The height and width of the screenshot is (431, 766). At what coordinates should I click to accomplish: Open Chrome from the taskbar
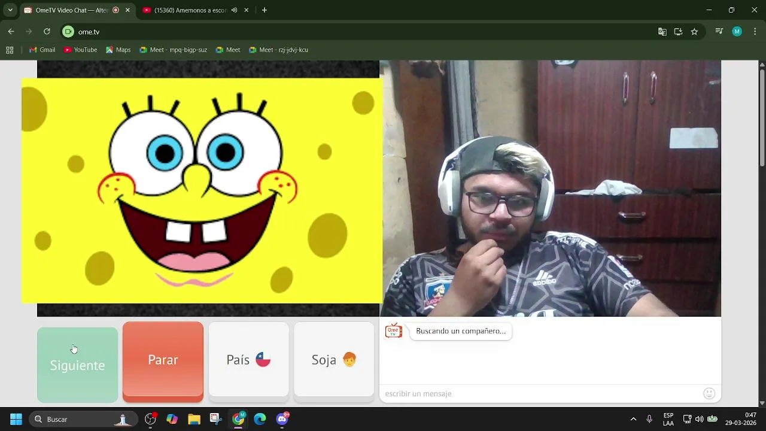(x=238, y=419)
